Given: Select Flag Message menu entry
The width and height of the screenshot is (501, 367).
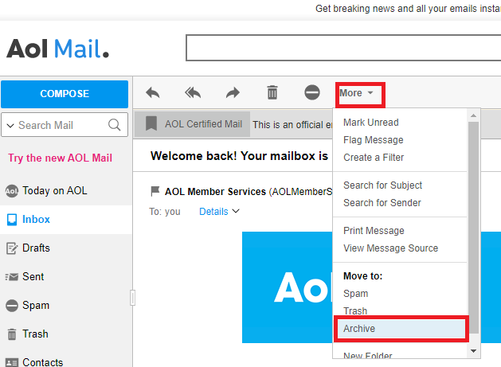Looking at the screenshot, I should tap(374, 140).
